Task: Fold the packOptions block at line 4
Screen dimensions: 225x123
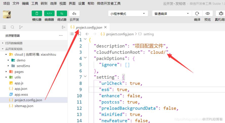Action: click(85, 58)
